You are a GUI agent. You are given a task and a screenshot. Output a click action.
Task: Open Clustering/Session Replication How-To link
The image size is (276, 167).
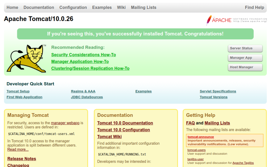pos(90,68)
